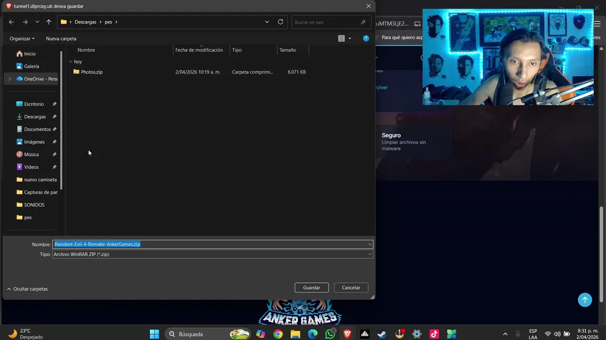This screenshot has width=606, height=340.
Task: Expand the OneDrive tree node
Action: pyautogui.click(x=9, y=79)
